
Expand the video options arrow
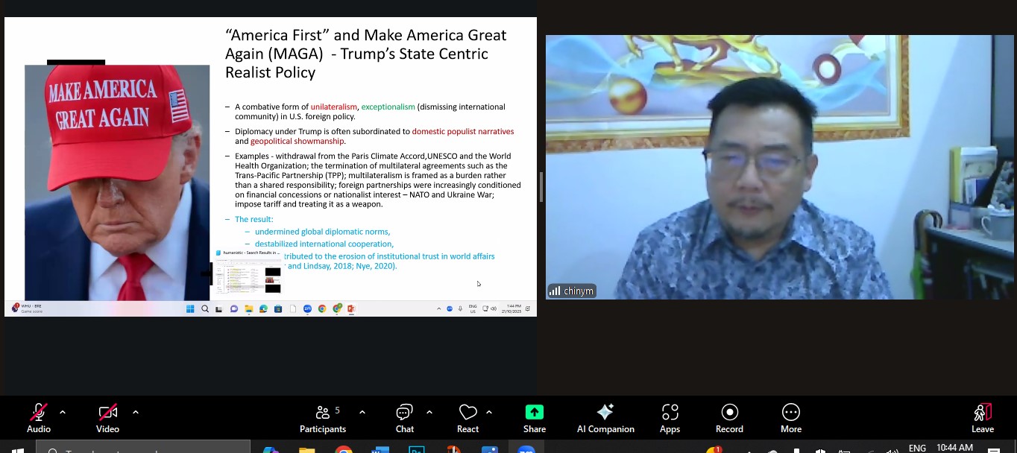tap(136, 412)
